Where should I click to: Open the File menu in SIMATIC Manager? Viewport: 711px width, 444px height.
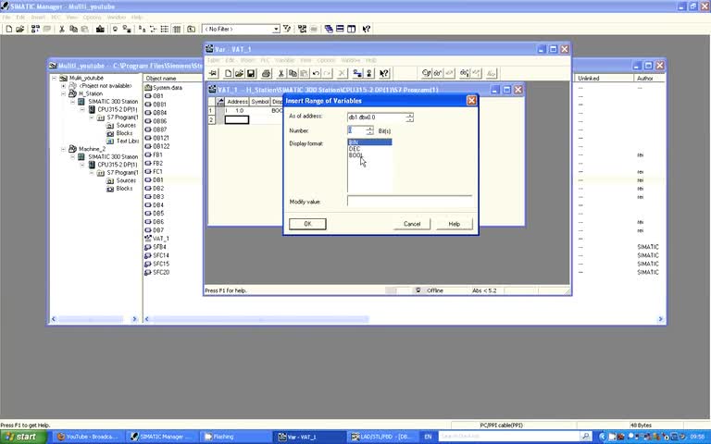pos(6,18)
